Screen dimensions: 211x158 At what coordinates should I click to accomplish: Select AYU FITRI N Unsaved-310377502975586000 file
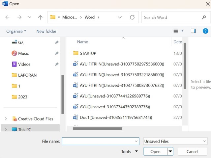[122, 64]
